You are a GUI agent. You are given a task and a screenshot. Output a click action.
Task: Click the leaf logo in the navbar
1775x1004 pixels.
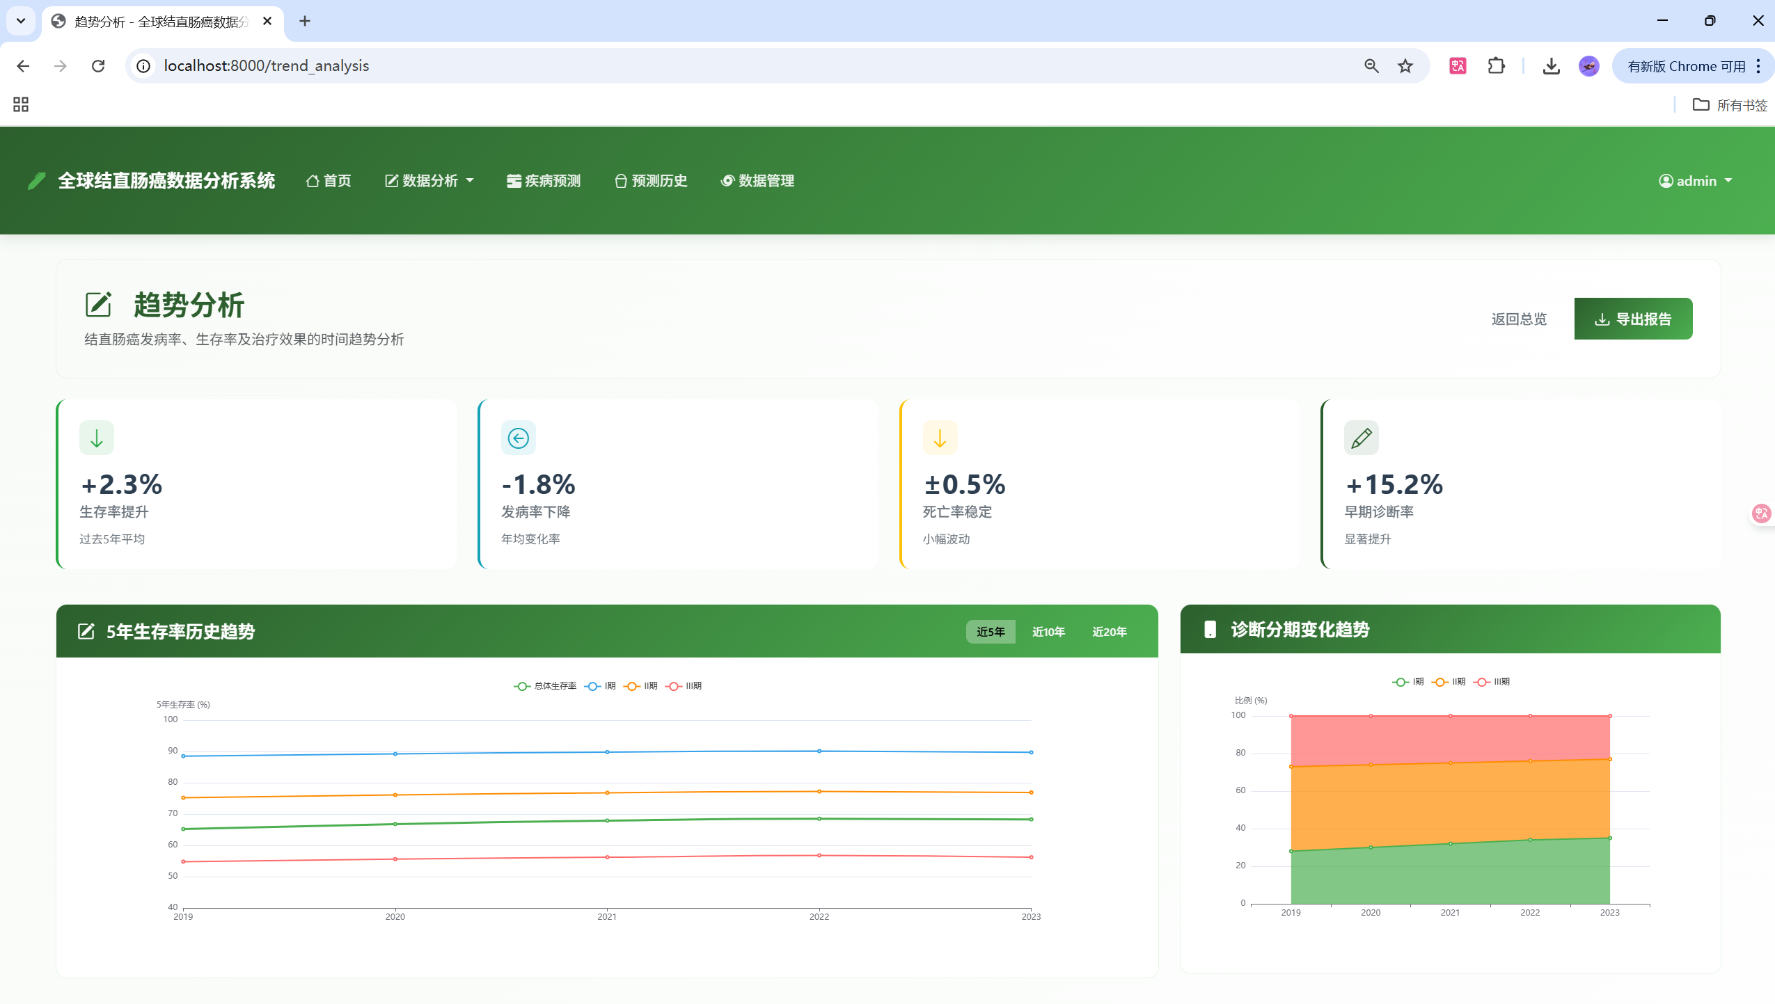coord(36,181)
